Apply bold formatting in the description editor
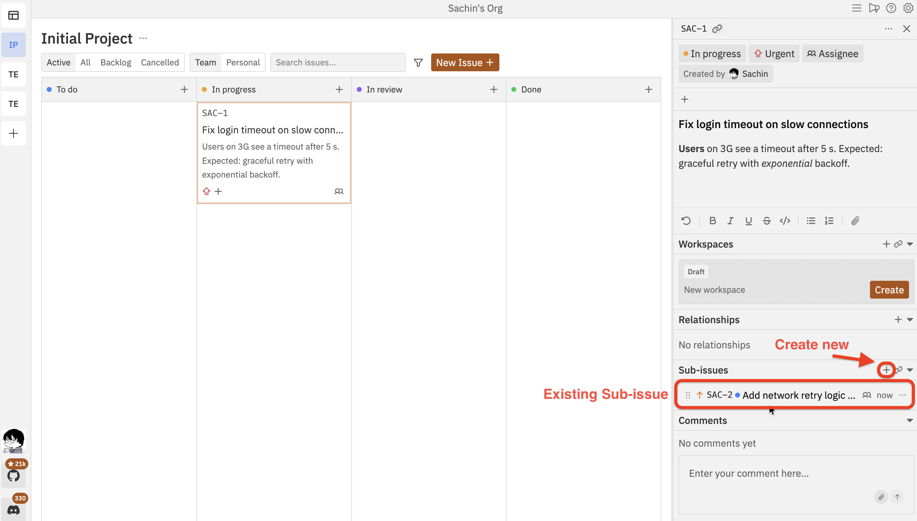The height and width of the screenshot is (521, 917). (x=712, y=221)
